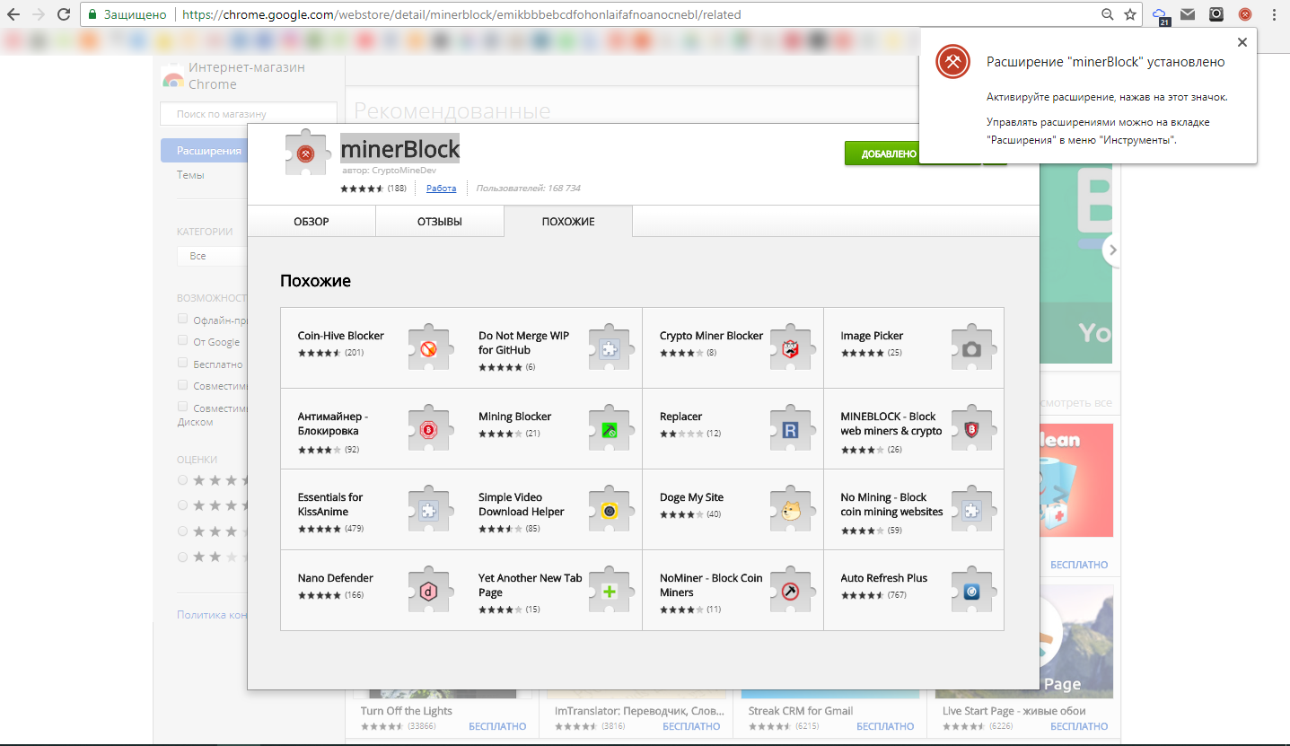Focus the Поиск по магазину search field
The height and width of the screenshot is (746, 1290).
249,114
